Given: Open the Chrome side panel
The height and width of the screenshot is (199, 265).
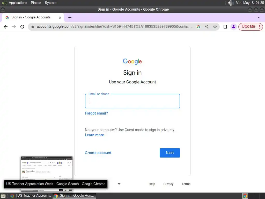Looking at the screenshot, I should point(225,27).
